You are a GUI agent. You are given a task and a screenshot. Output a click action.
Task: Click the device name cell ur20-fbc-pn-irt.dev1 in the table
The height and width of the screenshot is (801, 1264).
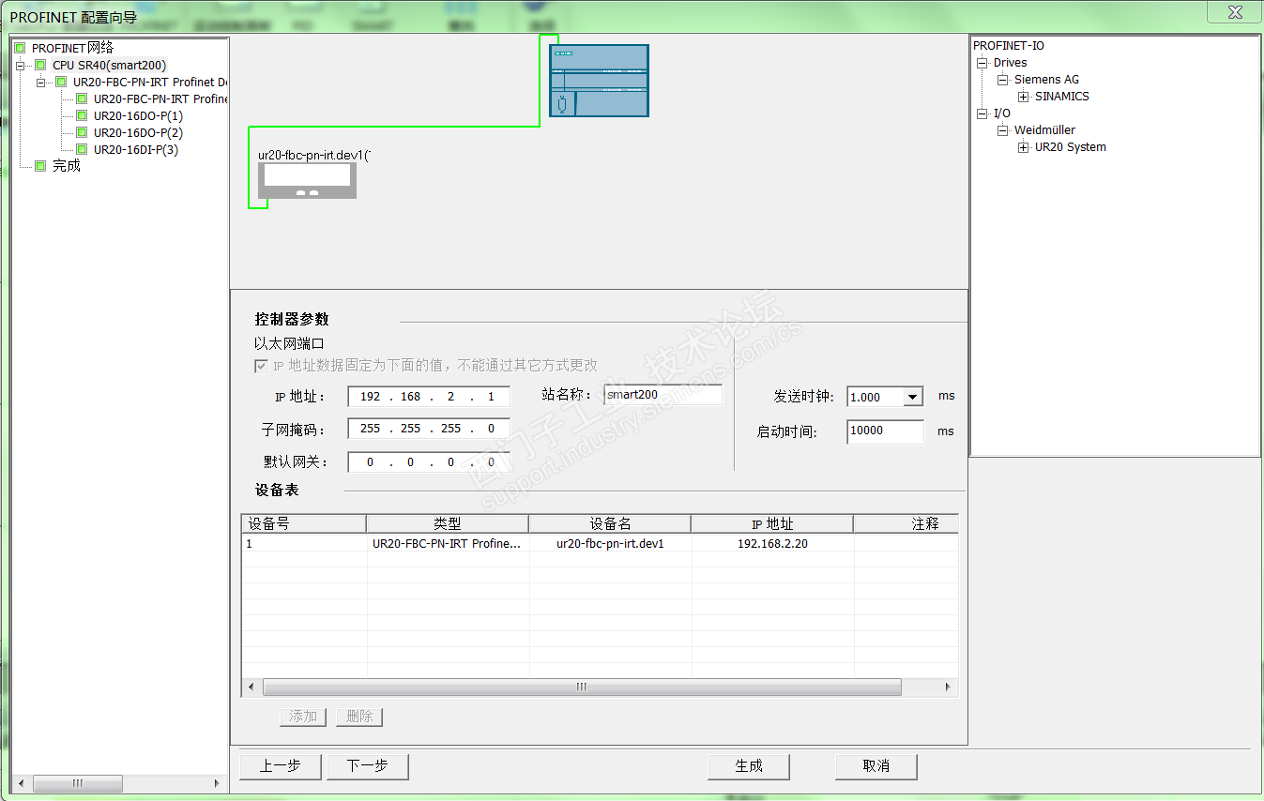pyautogui.click(x=610, y=543)
